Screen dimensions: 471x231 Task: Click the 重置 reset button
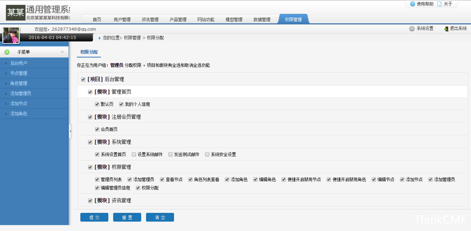[127, 218]
